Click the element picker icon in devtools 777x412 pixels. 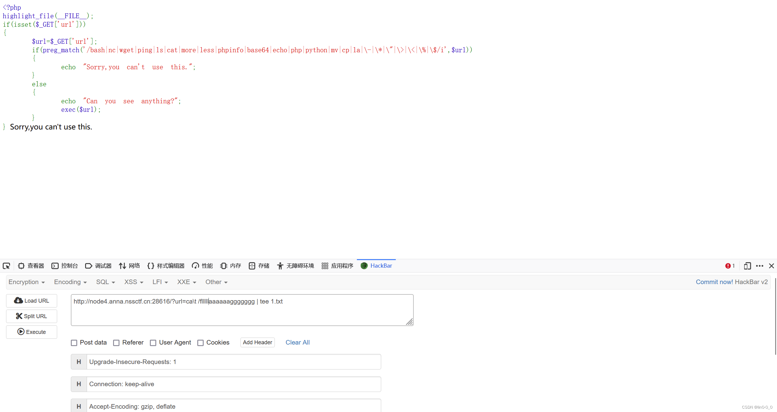pos(6,266)
